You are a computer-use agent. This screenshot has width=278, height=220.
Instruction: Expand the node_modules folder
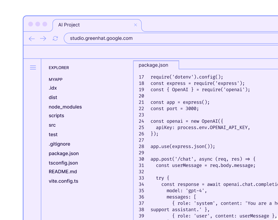click(x=65, y=107)
